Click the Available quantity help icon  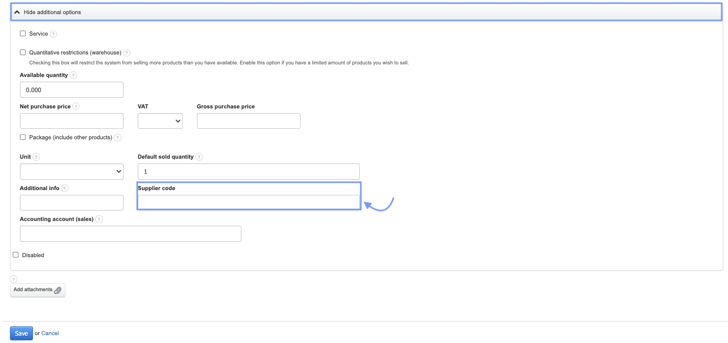pos(73,75)
